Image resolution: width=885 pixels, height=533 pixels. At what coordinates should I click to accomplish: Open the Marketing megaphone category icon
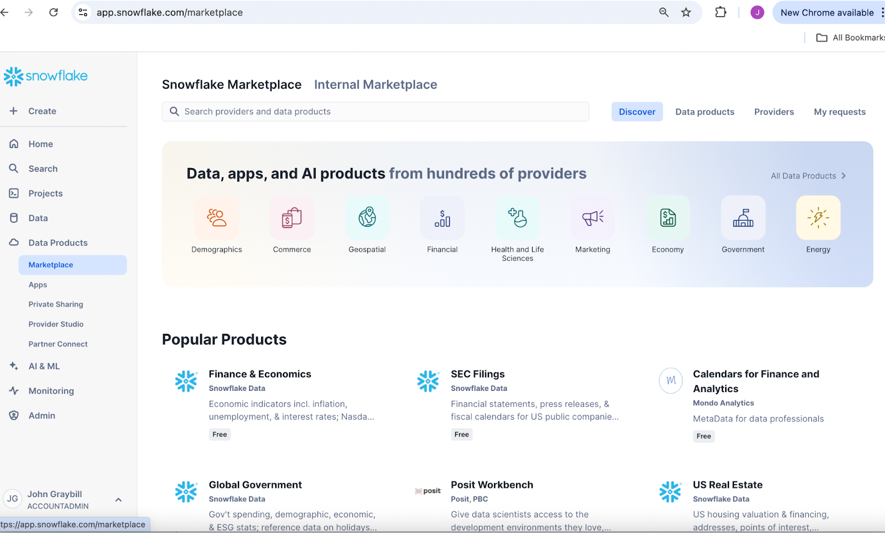tap(593, 218)
